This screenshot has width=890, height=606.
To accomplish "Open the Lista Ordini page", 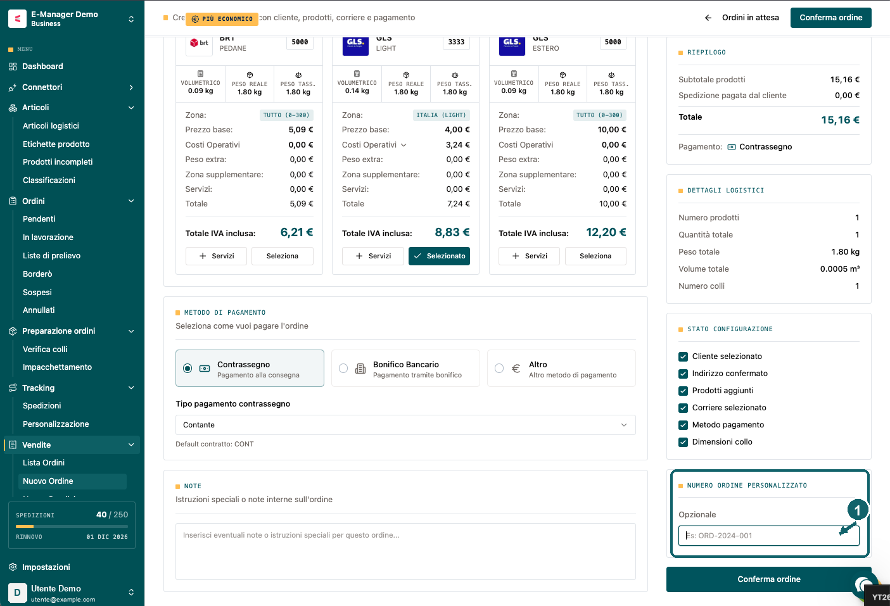I will point(44,463).
